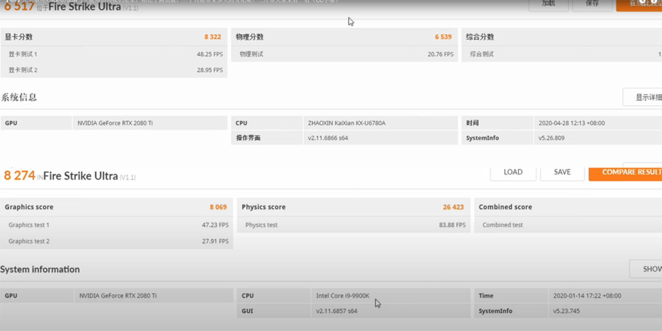Click the Fire Strike Ultra title next to 8 274

click(x=81, y=176)
